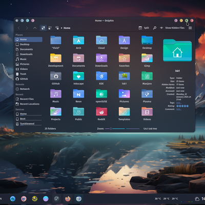This screenshot has height=205, width=205.
Task: Open the hamburger menu
Action: (x=190, y=28)
